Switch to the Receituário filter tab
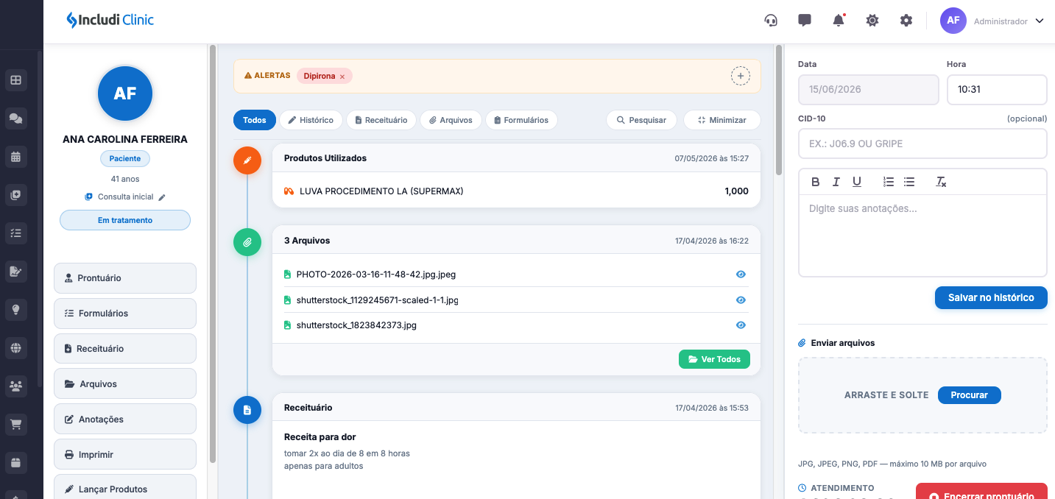This screenshot has width=1055, height=499. point(381,120)
